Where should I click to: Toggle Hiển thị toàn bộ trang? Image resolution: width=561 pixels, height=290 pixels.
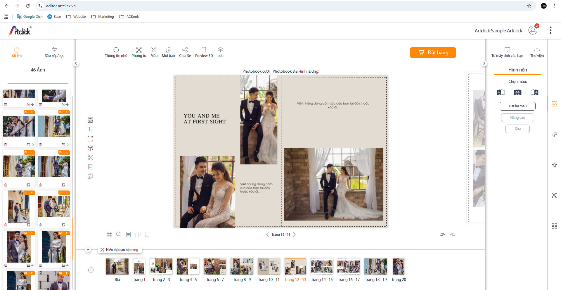tap(120, 250)
